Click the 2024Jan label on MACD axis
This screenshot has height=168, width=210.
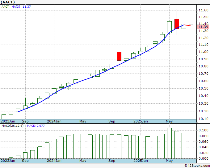coord(54,161)
